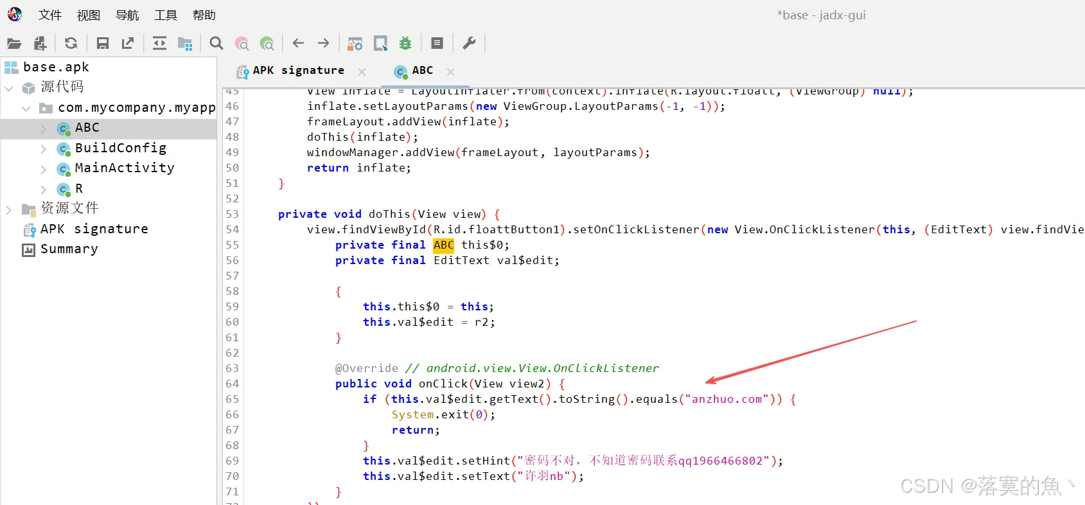Viewport: 1085px width, 505px height.
Task: Open APK signature from the tree
Action: [x=94, y=229]
